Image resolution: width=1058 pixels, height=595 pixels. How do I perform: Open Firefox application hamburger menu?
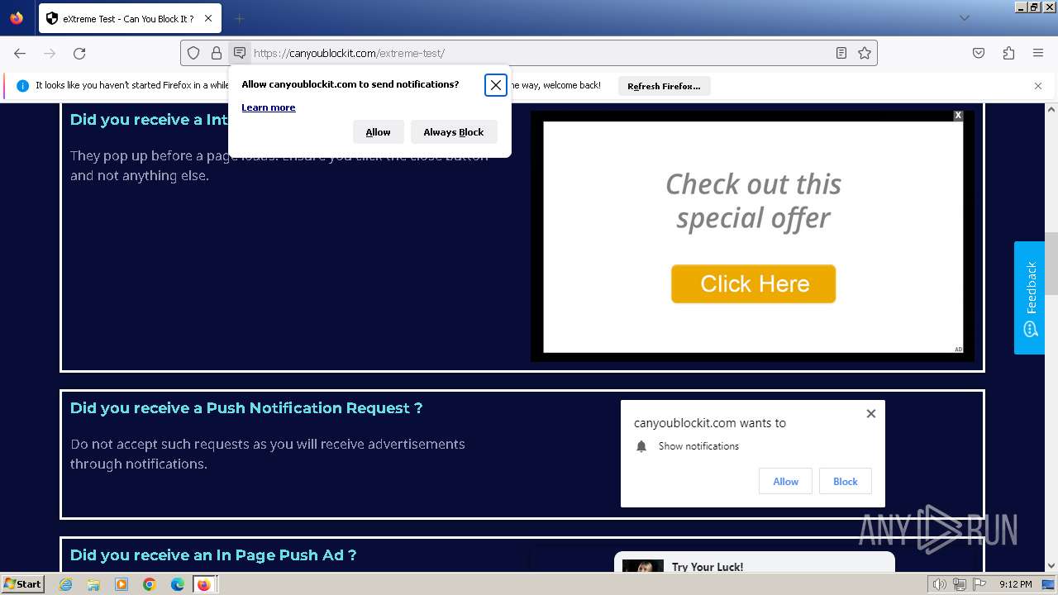pos(1038,53)
